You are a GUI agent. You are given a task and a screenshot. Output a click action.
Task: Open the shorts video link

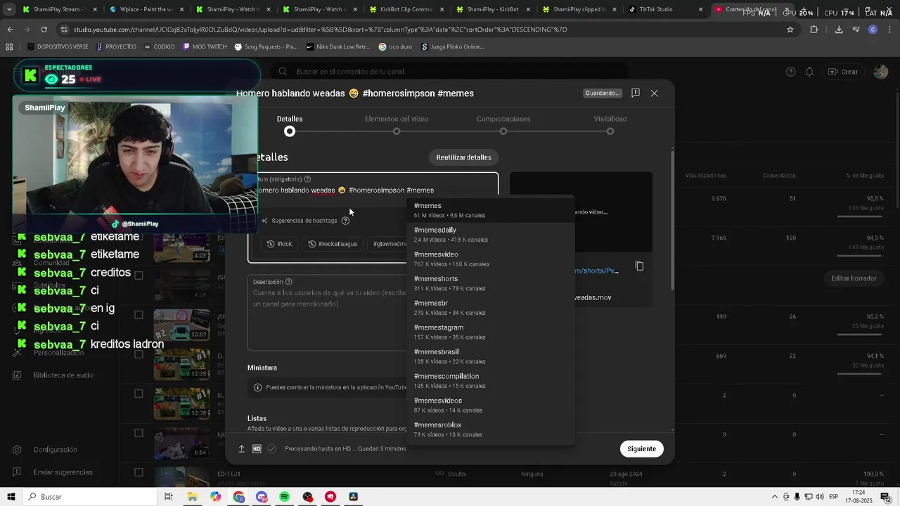pyautogui.click(x=596, y=271)
